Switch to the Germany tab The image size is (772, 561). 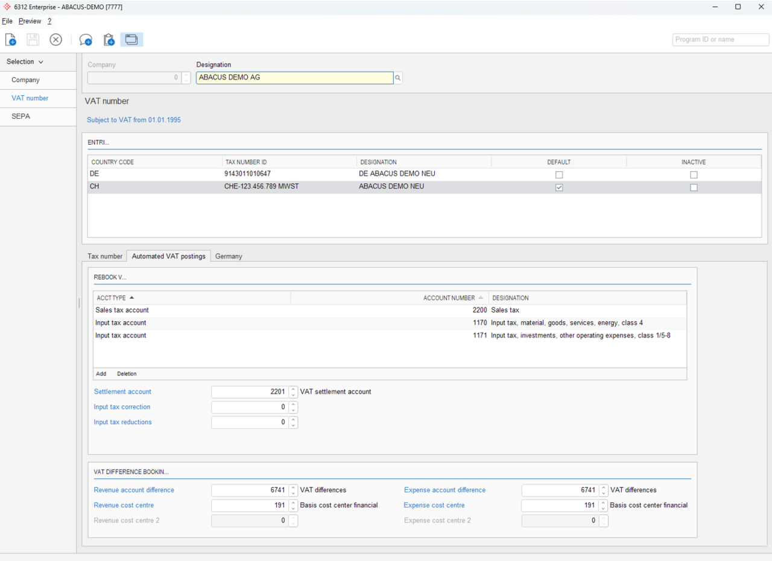coord(229,256)
